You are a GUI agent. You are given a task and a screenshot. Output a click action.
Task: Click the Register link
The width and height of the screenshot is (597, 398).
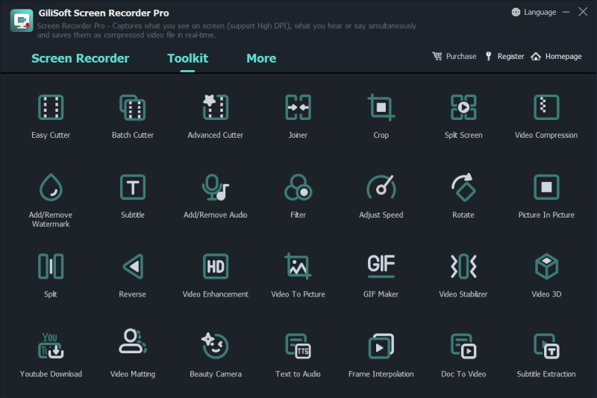click(505, 56)
